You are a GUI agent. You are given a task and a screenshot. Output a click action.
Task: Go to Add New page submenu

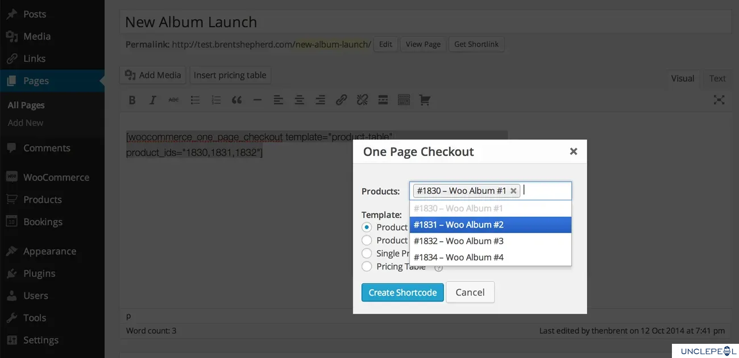[26, 123]
